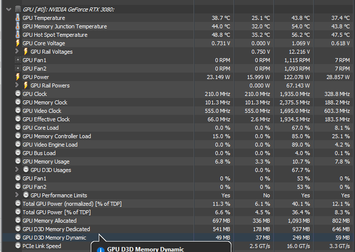
Task: Click the 1.069 V core voltage value
Action: [301, 43]
